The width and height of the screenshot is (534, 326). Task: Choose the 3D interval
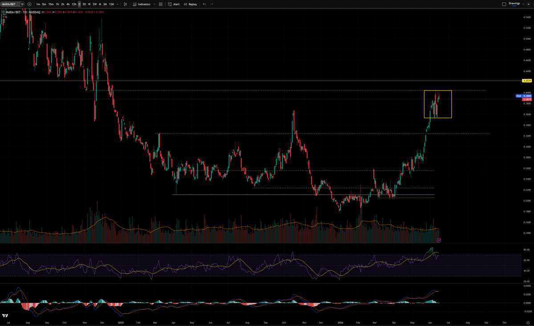tap(84, 4)
